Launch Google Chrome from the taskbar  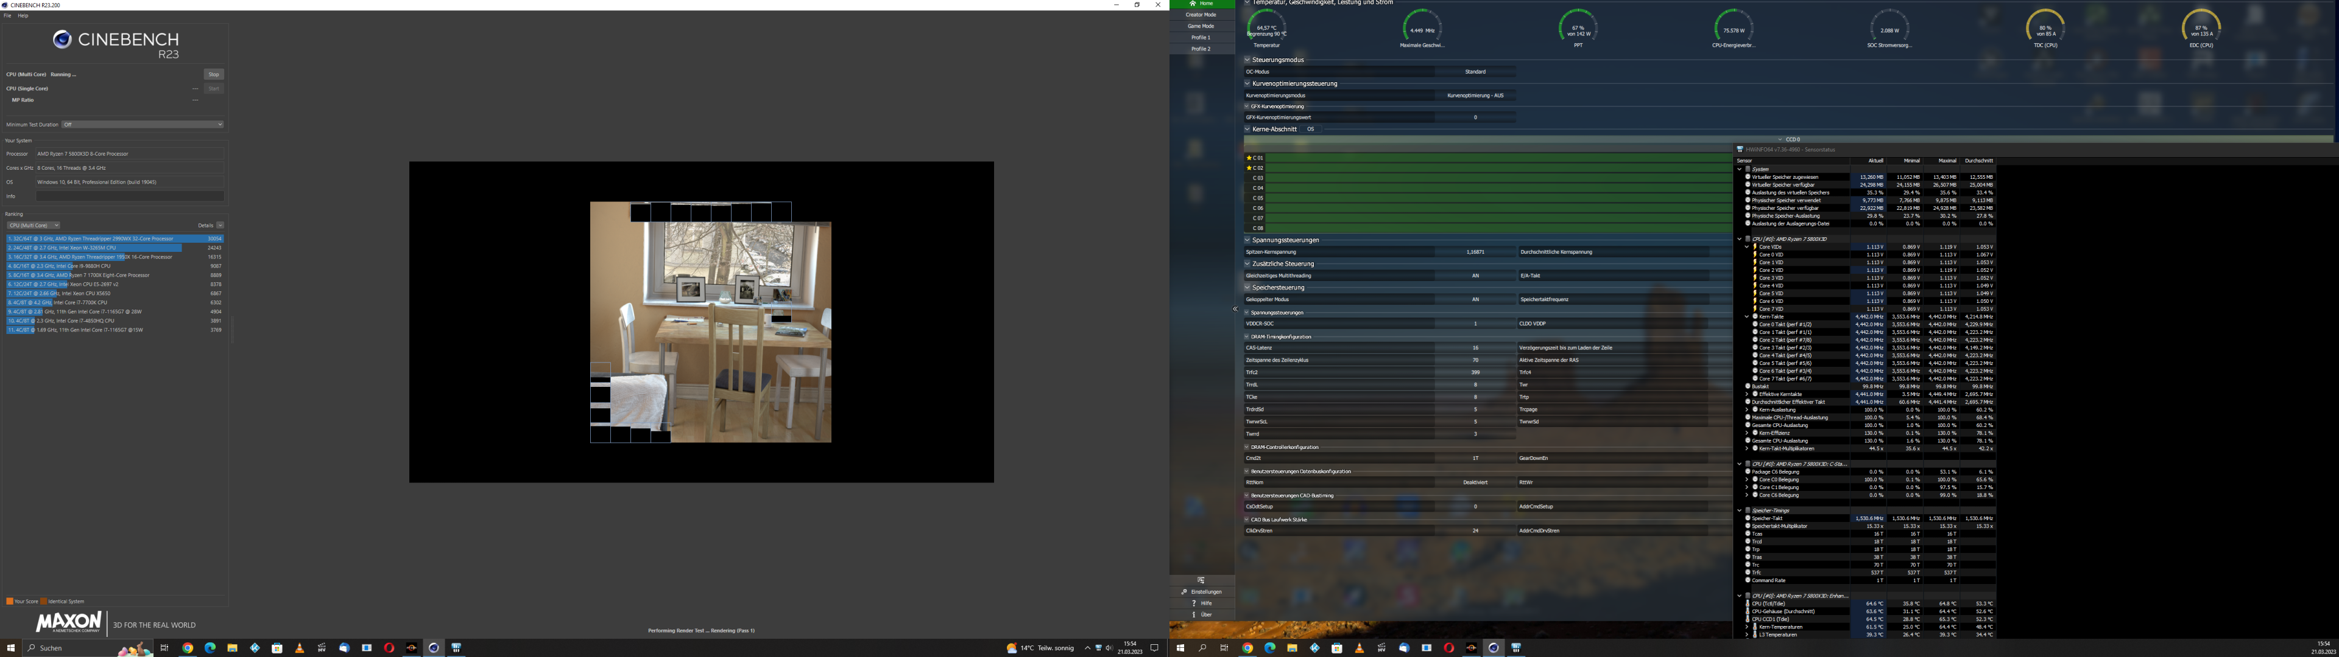[x=188, y=648]
